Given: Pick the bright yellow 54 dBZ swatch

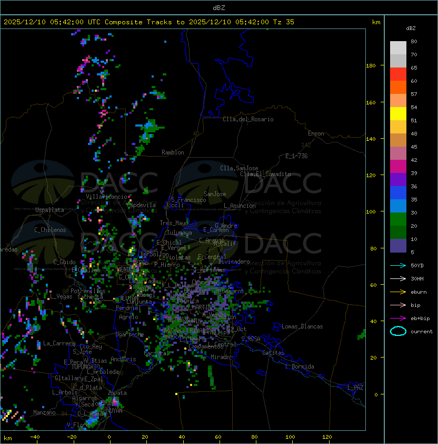Looking at the screenshot, I should pos(398,113).
